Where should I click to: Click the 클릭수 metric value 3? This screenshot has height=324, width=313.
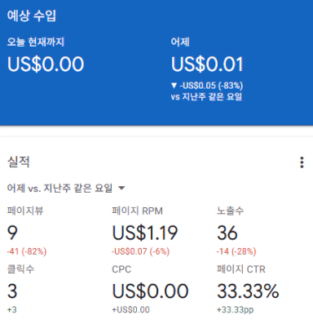pos(12,291)
